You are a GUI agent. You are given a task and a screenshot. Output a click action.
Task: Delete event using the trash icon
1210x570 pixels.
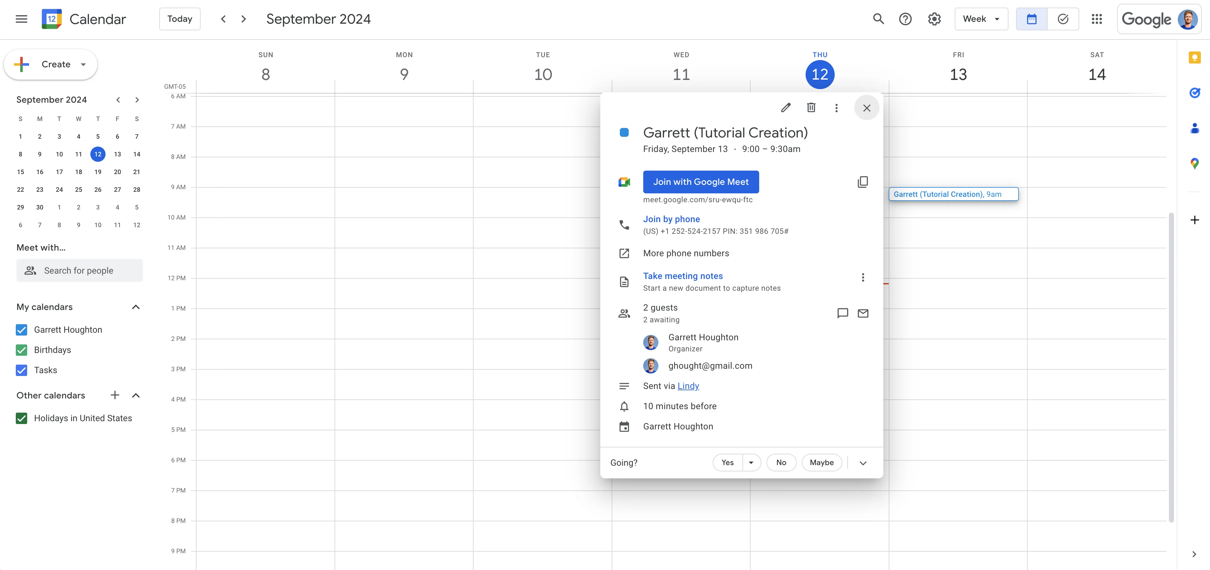point(811,108)
